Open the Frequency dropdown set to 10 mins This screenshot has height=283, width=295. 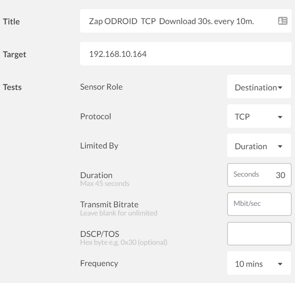point(259,263)
